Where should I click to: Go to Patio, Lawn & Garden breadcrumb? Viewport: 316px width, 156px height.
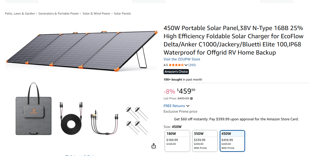20,14
